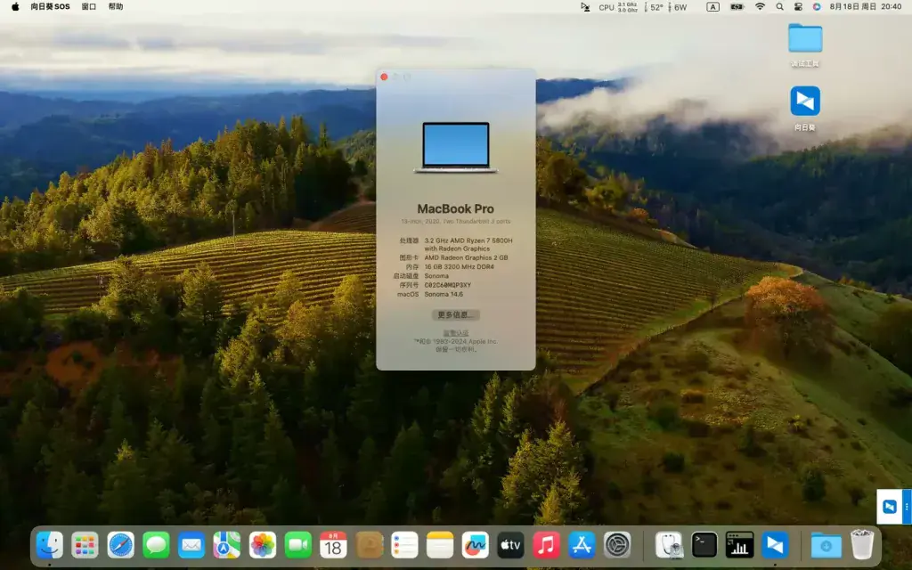Image resolution: width=912 pixels, height=570 pixels.
Task: Click the 6W power status item
Action: click(x=678, y=6)
